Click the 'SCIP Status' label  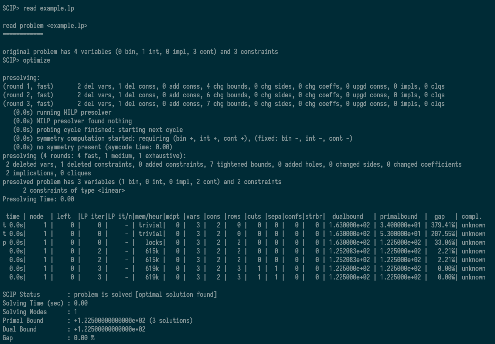point(21,295)
